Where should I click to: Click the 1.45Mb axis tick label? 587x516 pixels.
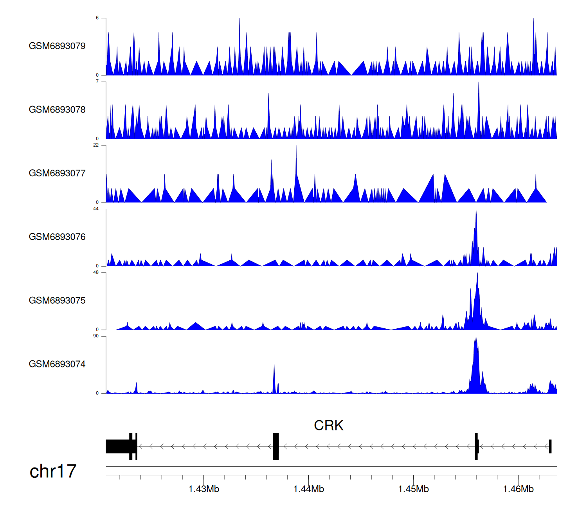coord(413,489)
